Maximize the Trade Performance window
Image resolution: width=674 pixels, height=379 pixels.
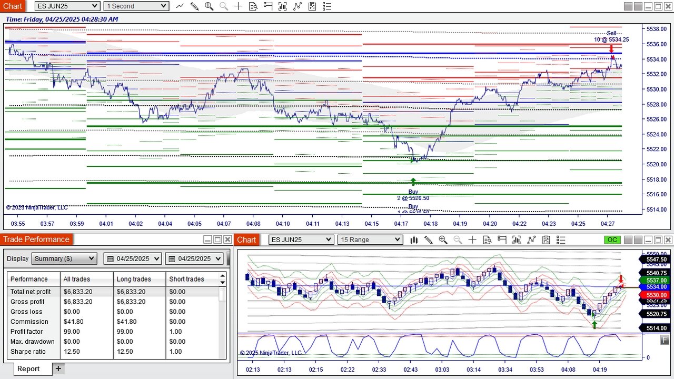click(x=217, y=240)
